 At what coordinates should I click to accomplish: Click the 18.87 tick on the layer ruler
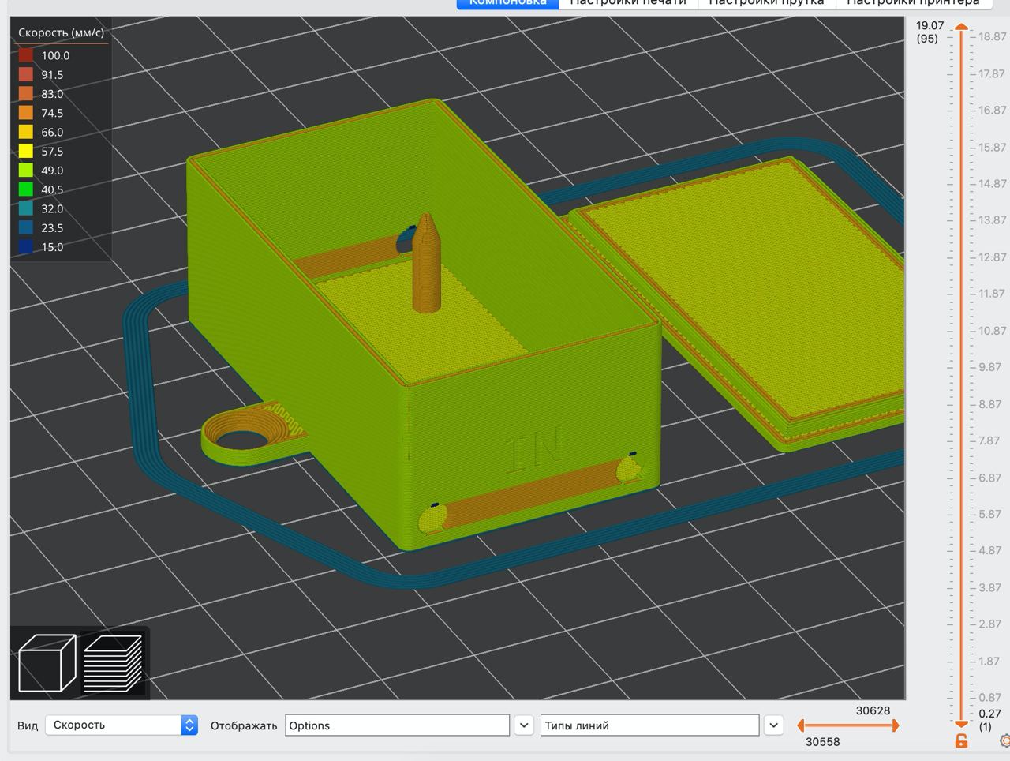click(x=992, y=37)
